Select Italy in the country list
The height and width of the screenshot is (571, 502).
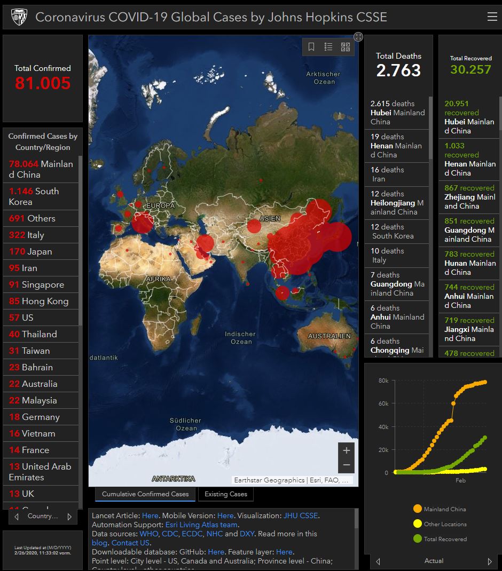41,235
